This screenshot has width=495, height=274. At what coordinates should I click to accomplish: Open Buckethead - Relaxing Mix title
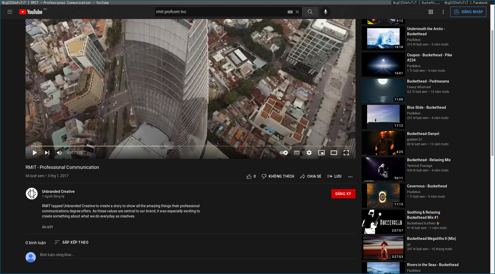point(429,160)
